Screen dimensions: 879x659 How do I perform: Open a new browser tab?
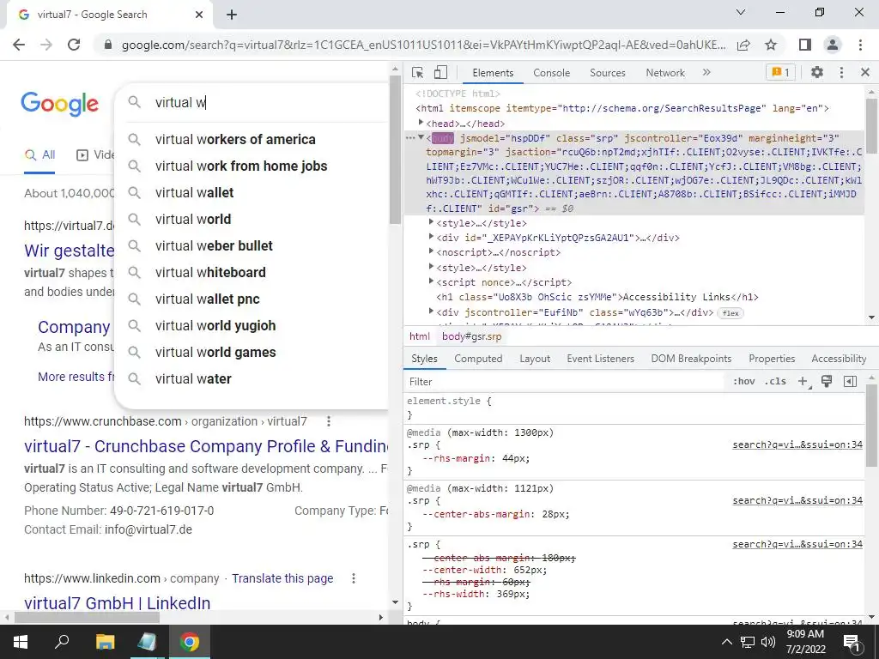point(232,15)
